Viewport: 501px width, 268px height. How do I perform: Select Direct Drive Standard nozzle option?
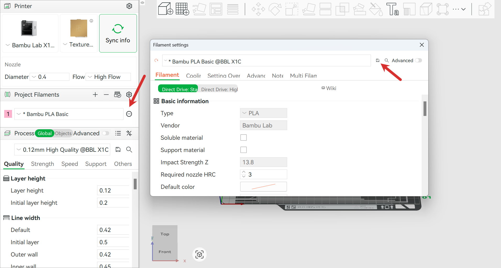pyautogui.click(x=178, y=89)
